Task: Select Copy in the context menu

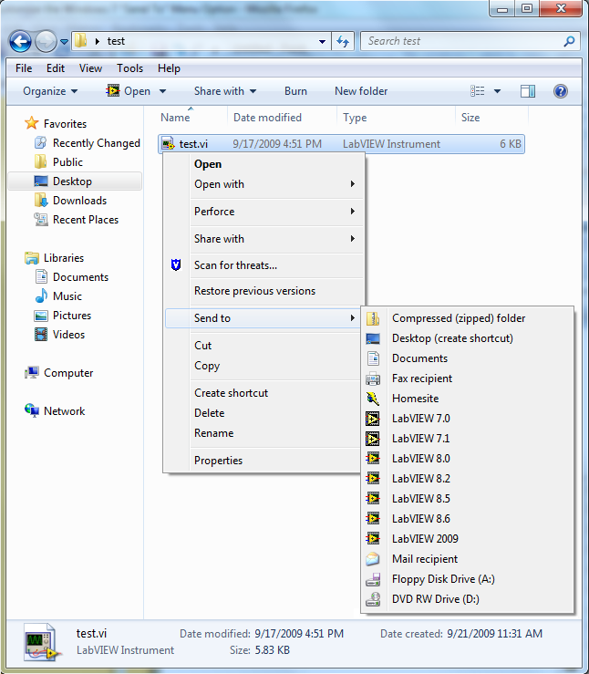Action: tap(263, 366)
